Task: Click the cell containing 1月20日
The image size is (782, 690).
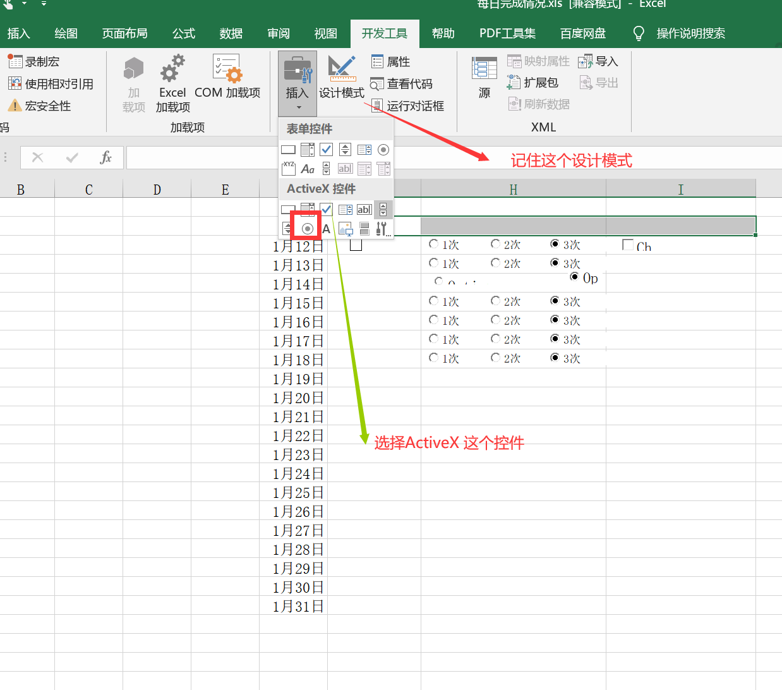Action: (294, 397)
